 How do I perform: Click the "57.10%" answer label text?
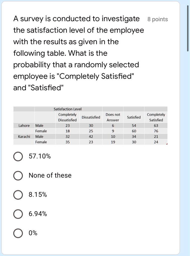[x=40, y=156]
